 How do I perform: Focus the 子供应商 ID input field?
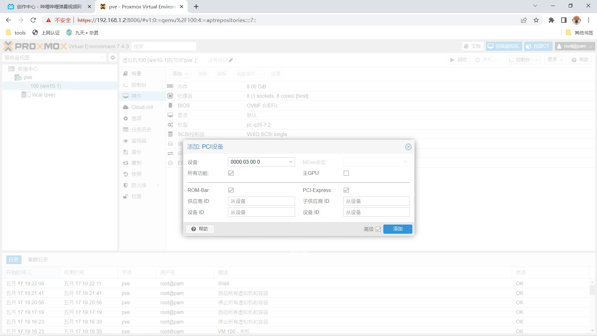pos(376,201)
